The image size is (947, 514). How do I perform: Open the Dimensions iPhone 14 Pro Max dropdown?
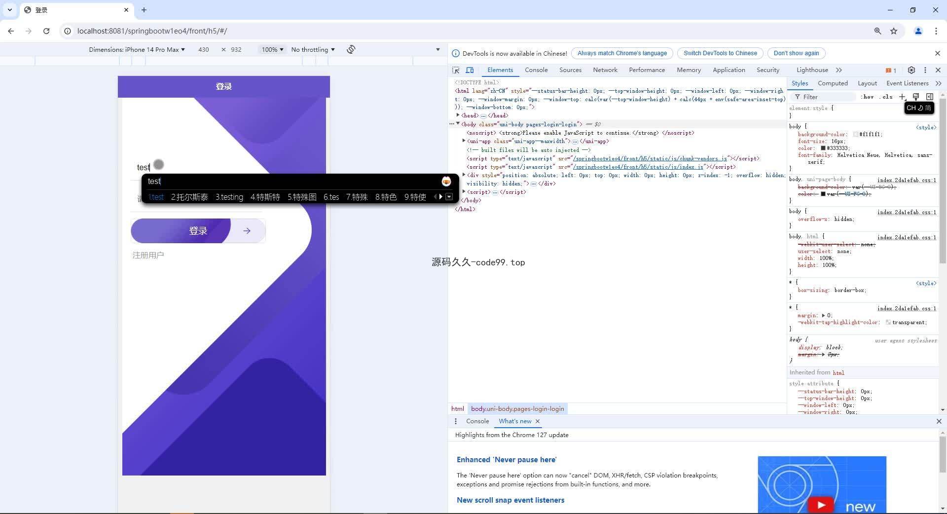137,49
